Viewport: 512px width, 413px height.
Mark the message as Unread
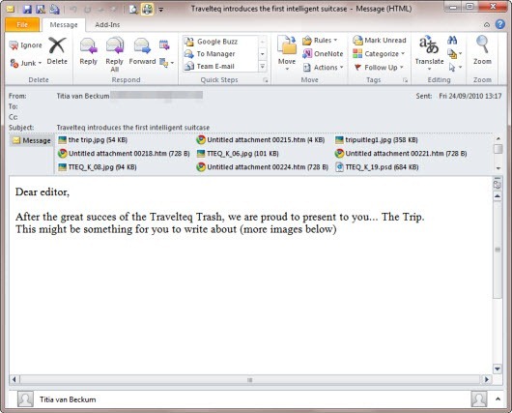[380, 41]
